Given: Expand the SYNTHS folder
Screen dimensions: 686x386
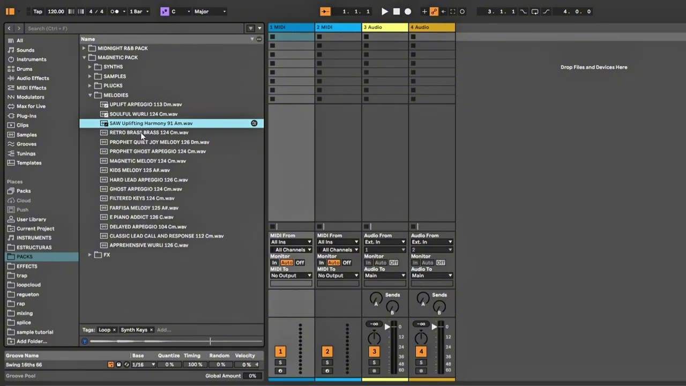Looking at the screenshot, I should tap(90, 67).
